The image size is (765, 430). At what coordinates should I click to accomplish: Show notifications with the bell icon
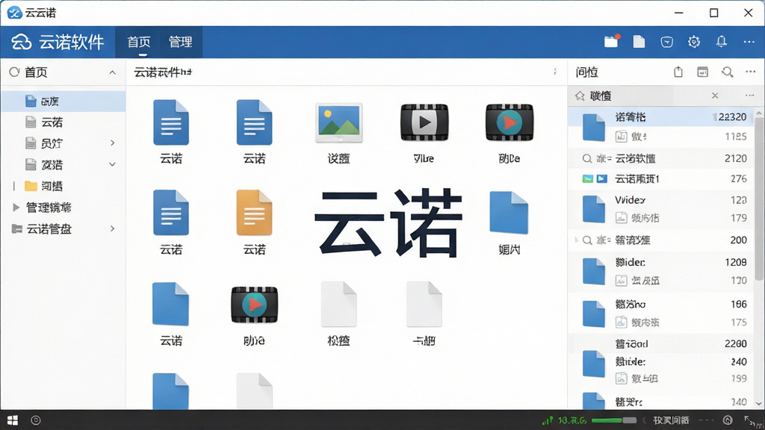click(721, 42)
